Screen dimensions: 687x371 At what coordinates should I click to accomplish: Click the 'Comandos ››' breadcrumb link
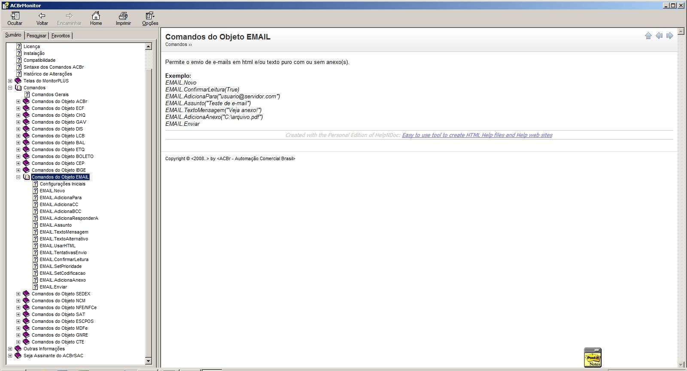[179, 44]
